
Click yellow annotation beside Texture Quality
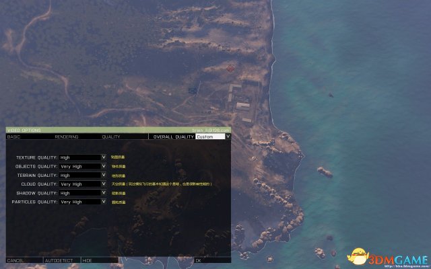(x=118, y=157)
